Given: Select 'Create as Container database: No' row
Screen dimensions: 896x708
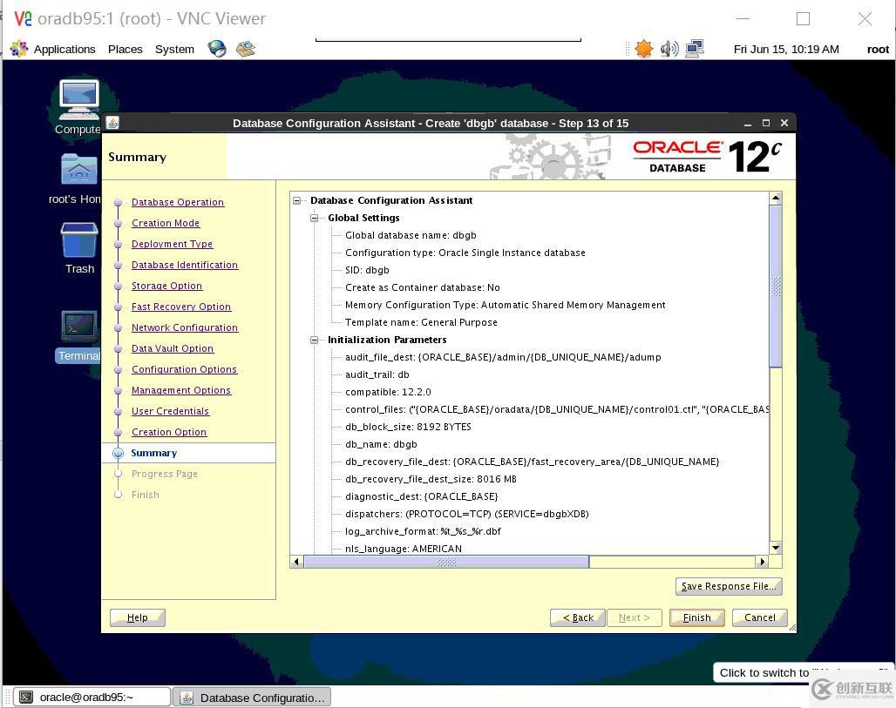Looking at the screenshot, I should (x=423, y=287).
